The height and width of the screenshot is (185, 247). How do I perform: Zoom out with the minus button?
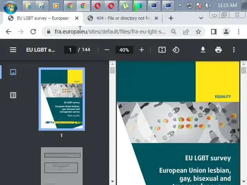107,50
